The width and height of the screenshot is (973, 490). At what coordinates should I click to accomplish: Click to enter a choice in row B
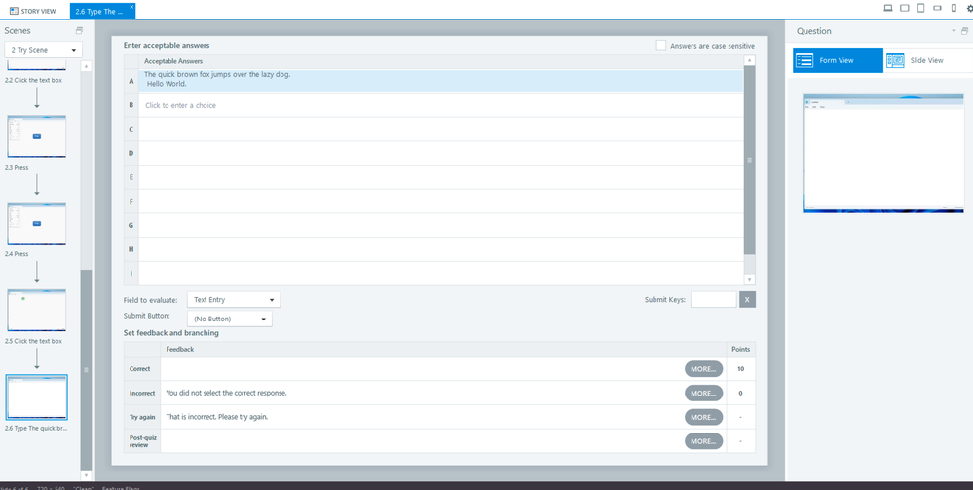440,105
